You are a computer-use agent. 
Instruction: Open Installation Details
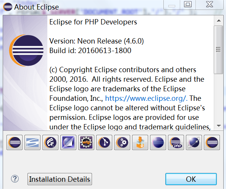(60, 179)
